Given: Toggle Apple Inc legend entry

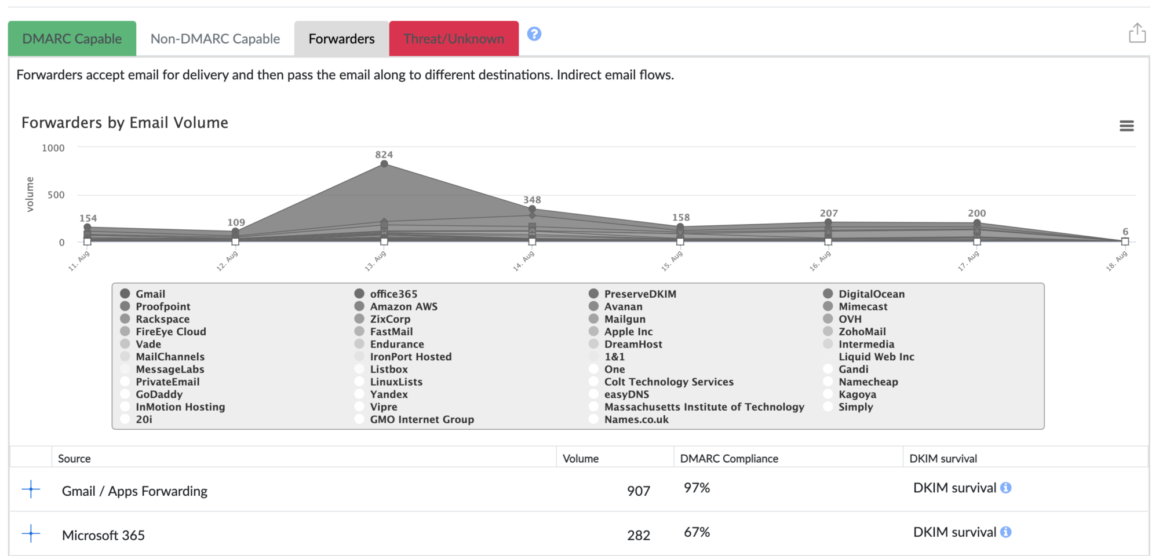Looking at the screenshot, I should coord(621,331).
